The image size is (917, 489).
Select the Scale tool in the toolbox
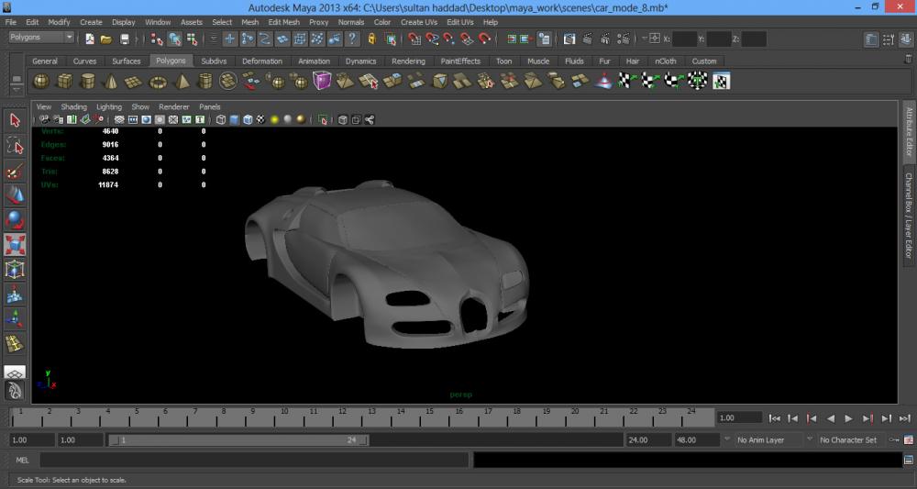coord(15,245)
